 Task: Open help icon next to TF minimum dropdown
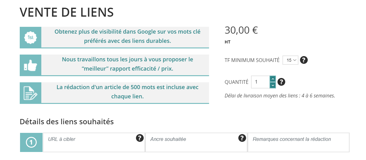click(304, 60)
